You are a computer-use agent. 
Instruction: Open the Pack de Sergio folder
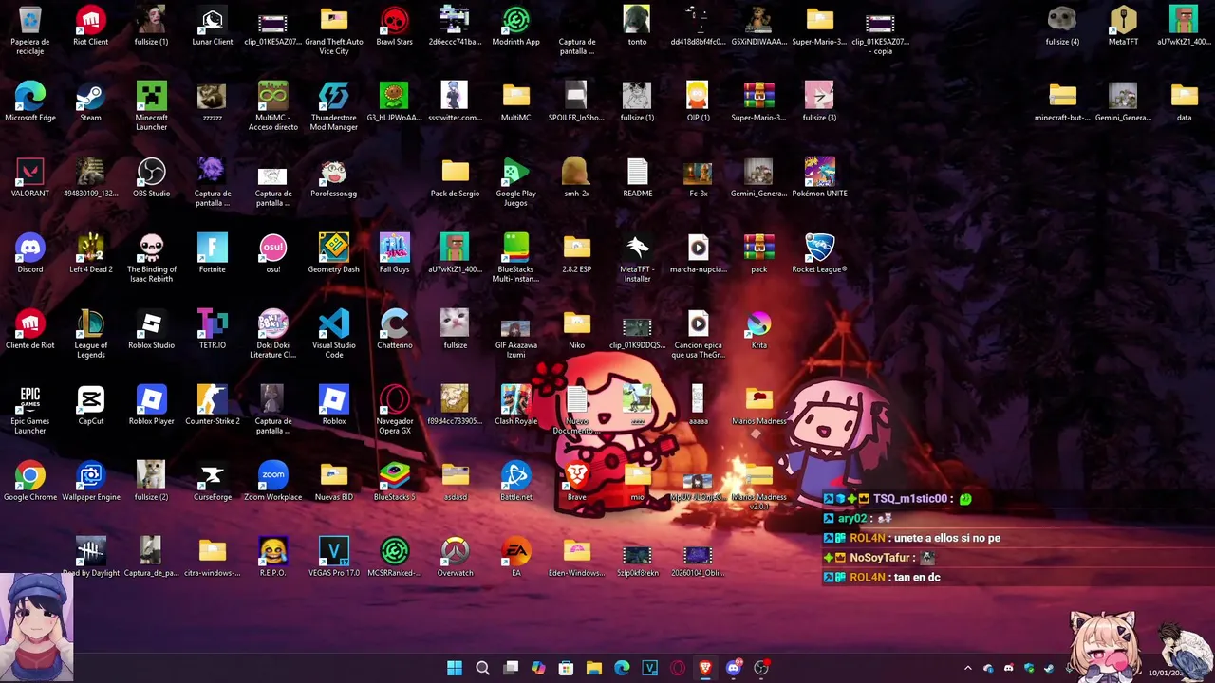coord(456,177)
